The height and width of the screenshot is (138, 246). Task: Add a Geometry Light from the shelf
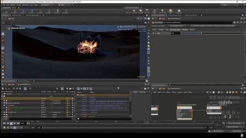154,11
